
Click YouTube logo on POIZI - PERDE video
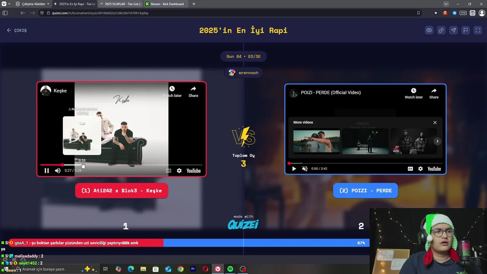[x=434, y=169]
